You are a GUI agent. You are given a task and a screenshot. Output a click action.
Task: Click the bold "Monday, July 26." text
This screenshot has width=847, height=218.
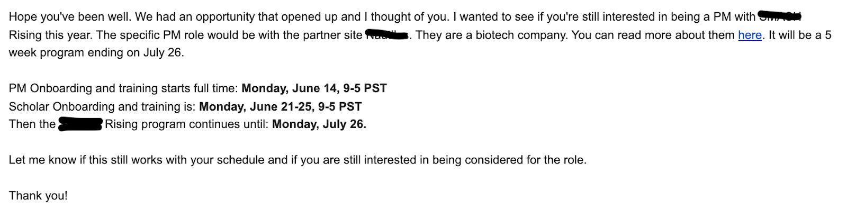pos(319,124)
